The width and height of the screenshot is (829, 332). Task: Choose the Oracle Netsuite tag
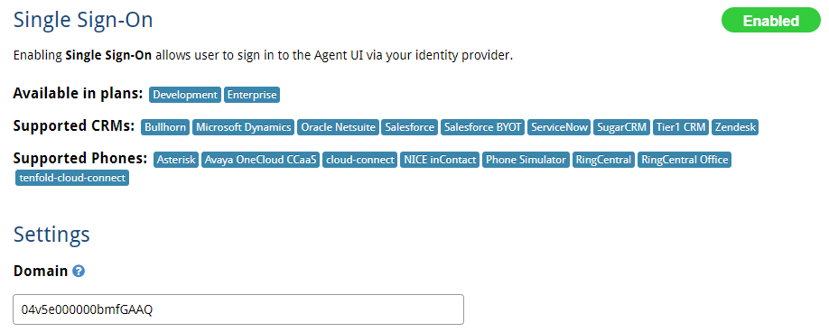(338, 127)
